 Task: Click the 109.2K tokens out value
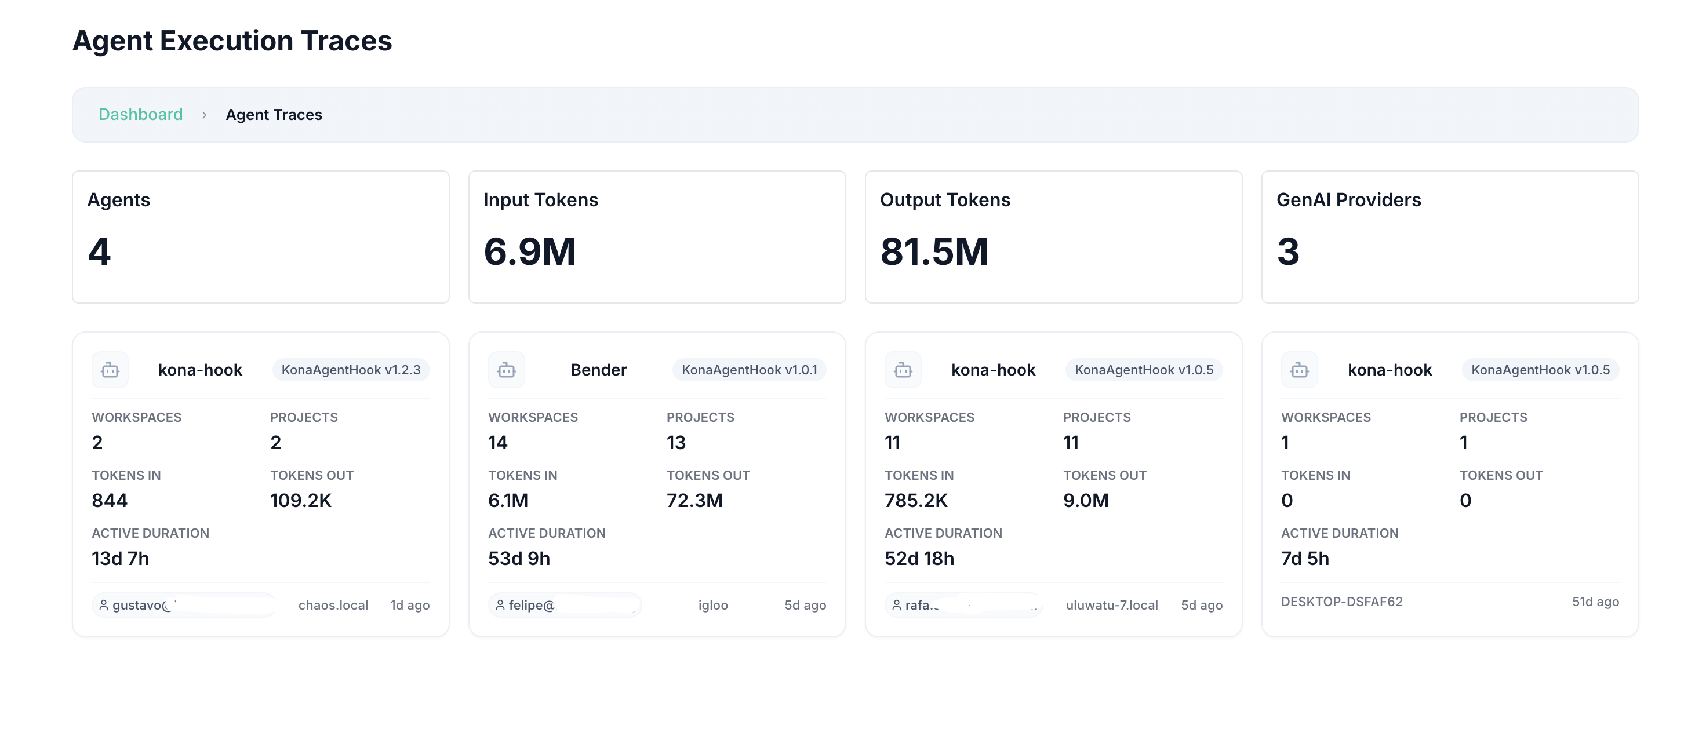(301, 501)
